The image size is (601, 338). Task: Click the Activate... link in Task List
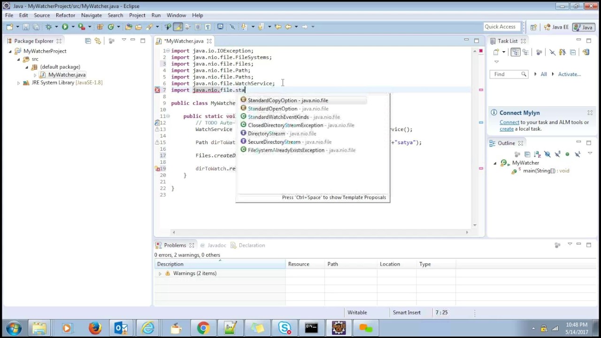[569, 74]
